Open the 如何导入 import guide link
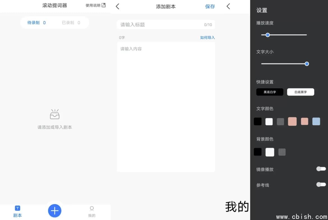328x220 pixels. [207, 37]
